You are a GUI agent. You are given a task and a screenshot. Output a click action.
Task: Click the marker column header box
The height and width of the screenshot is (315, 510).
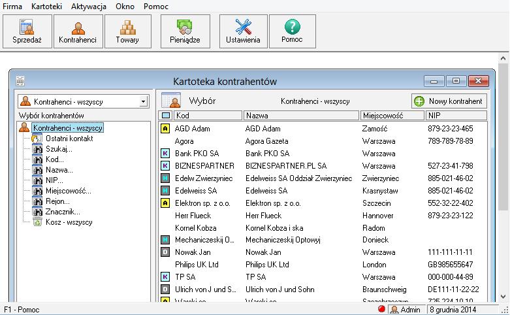point(166,116)
